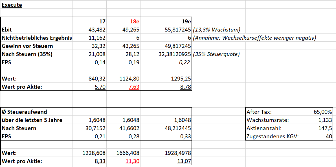Click the Wechselkurseffekte assumption note
Viewport: 336px width, 167px height.
254,38
